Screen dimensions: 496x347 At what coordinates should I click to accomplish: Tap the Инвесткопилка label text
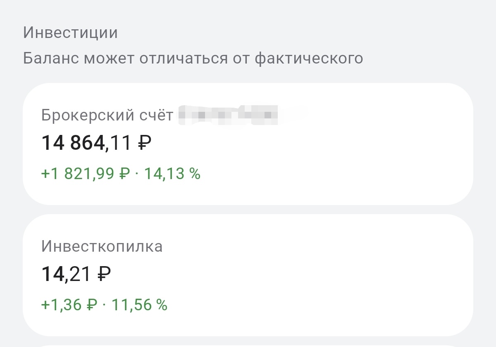click(x=102, y=246)
